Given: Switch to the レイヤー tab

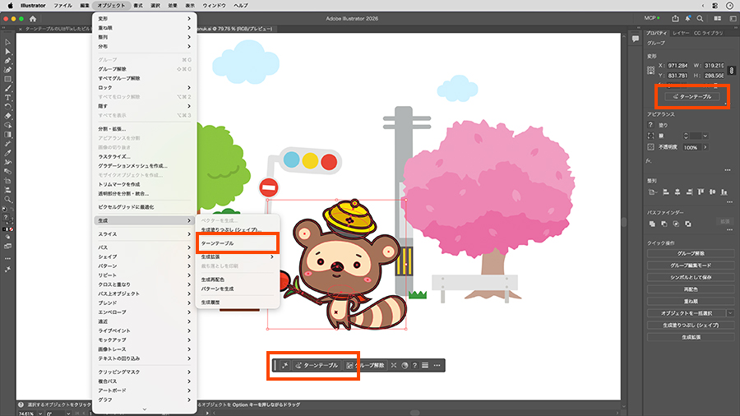Looking at the screenshot, I should pyautogui.click(x=681, y=33).
